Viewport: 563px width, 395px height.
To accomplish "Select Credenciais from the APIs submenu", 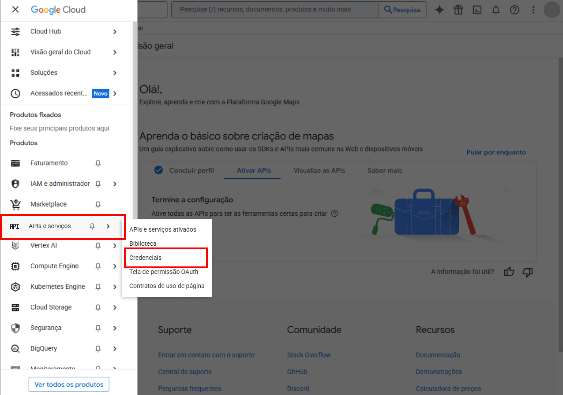I will tap(146, 258).
